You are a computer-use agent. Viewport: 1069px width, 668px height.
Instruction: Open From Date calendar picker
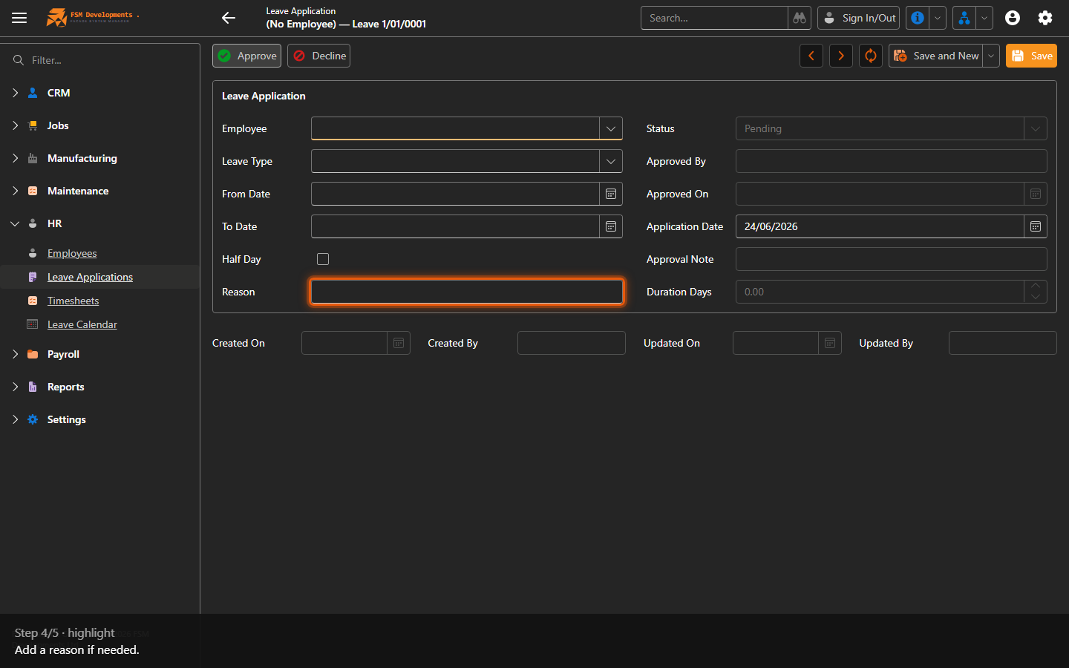(x=611, y=194)
